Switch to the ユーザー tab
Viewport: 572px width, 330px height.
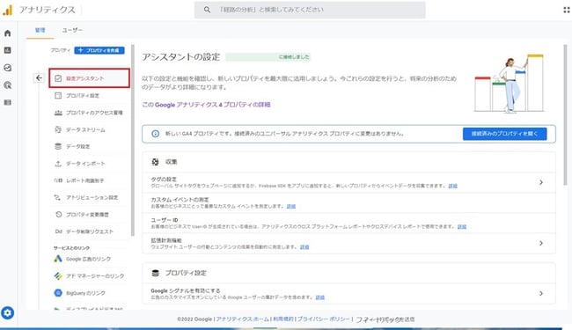point(72,30)
